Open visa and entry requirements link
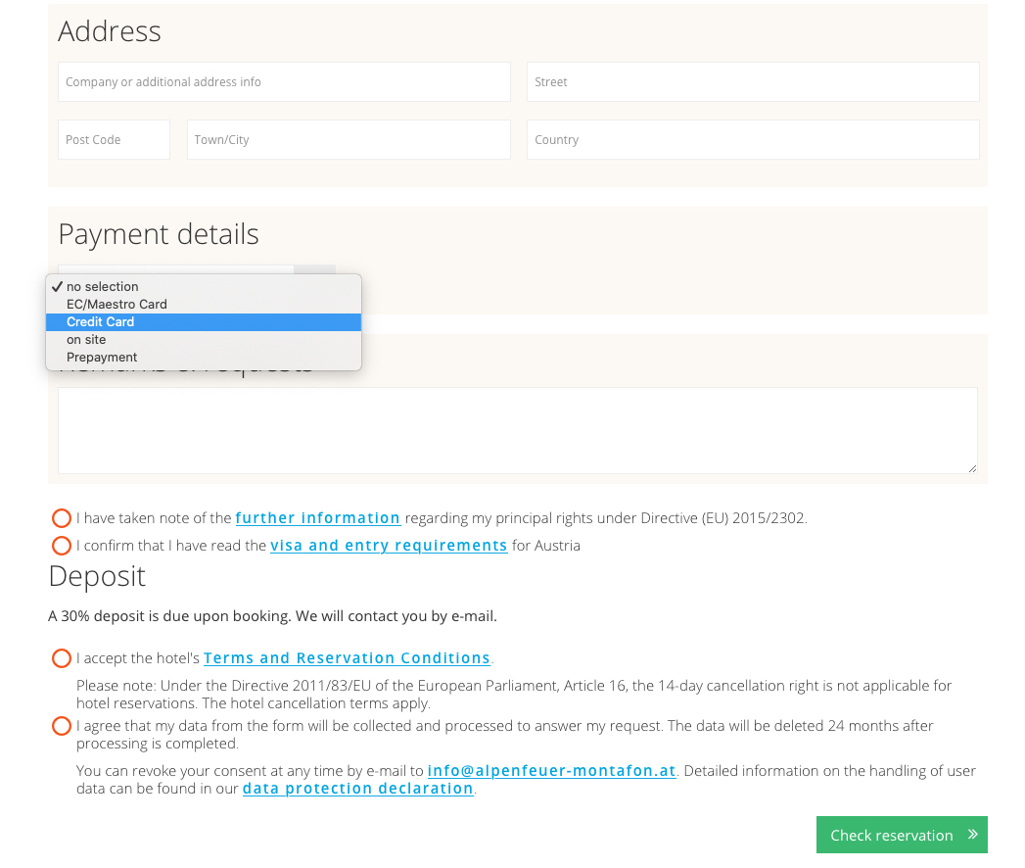The height and width of the screenshot is (868, 1025). click(x=389, y=546)
